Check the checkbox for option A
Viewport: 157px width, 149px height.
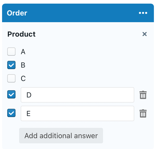tap(11, 52)
